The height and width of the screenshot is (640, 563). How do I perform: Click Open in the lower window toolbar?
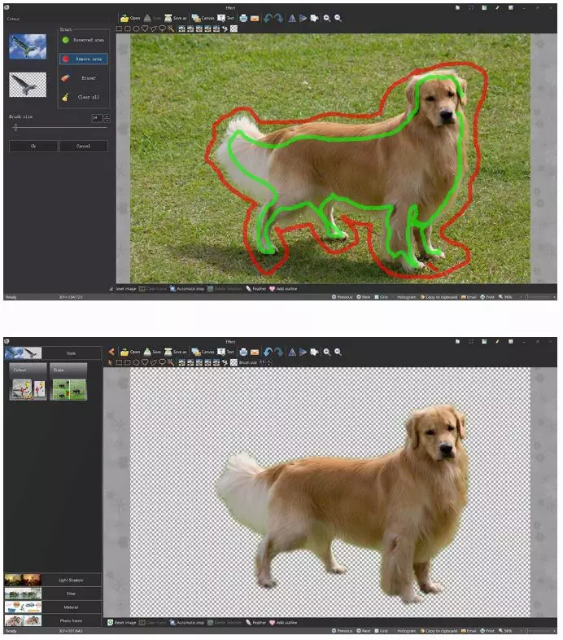point(130,352)
